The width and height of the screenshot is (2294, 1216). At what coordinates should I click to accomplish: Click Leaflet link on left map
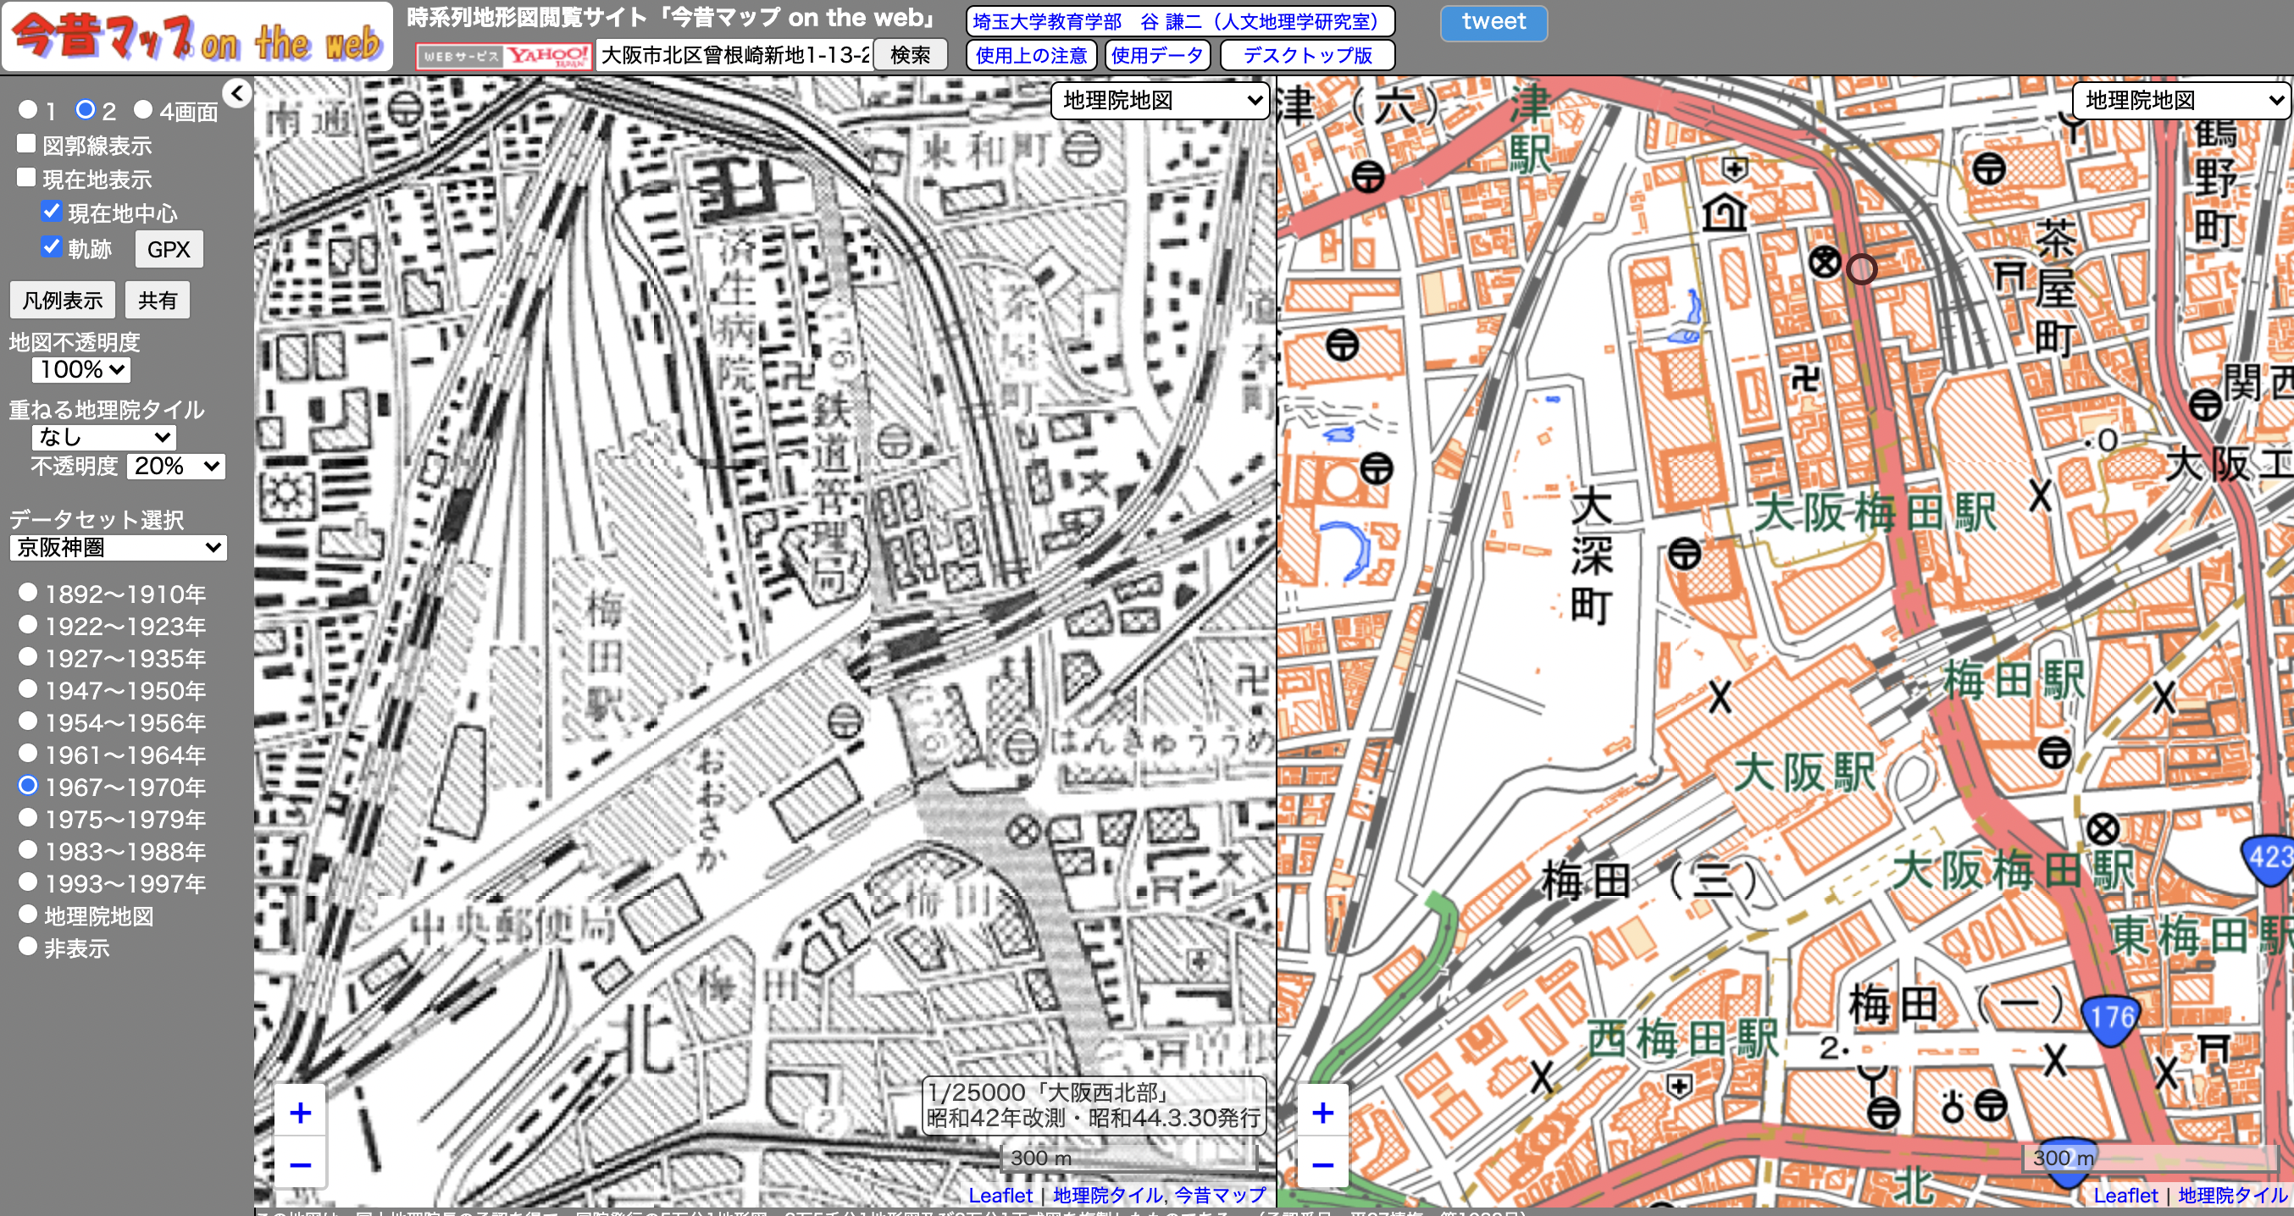(x=1000, y=1196)
